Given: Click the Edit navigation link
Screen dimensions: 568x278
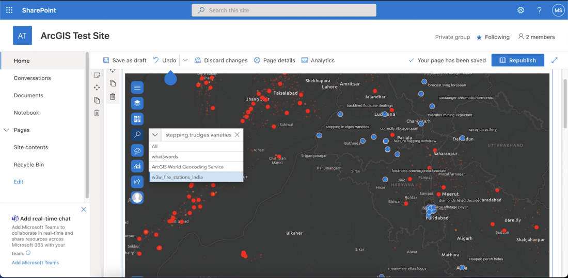Looking at the screenshot, I should tap(19, 182).
